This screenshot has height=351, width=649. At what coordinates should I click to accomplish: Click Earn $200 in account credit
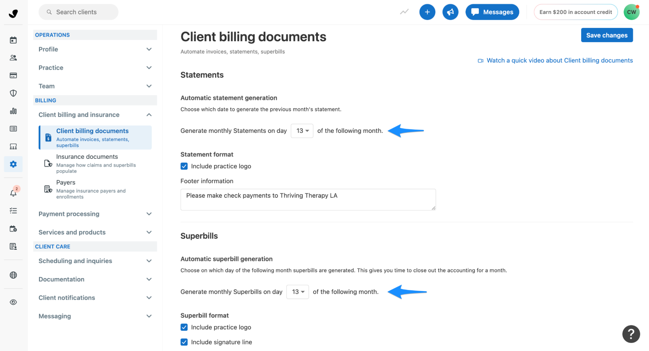click(x=575, y=12)
